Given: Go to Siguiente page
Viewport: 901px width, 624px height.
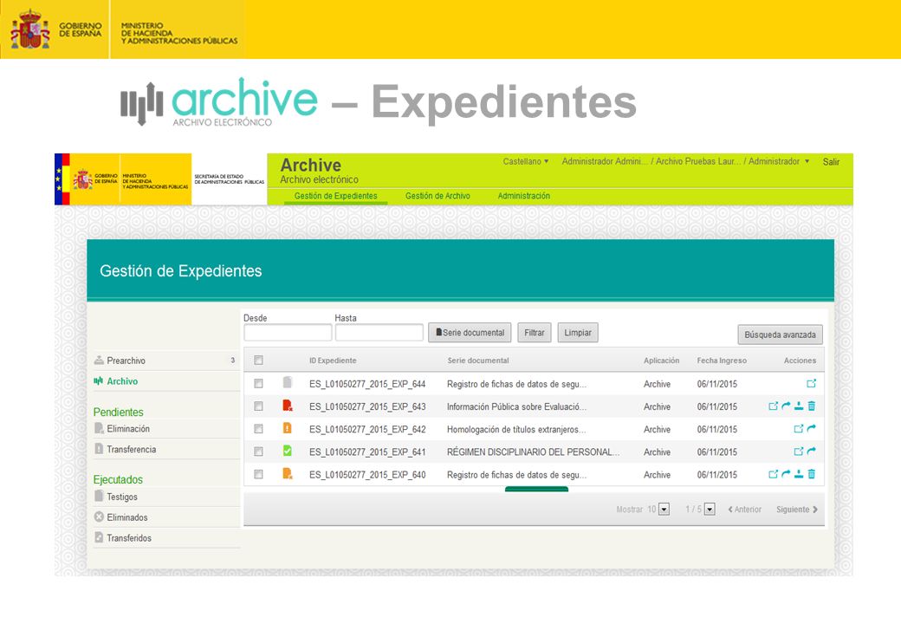Looking at the screenshot, I should [x=797, y=509].
